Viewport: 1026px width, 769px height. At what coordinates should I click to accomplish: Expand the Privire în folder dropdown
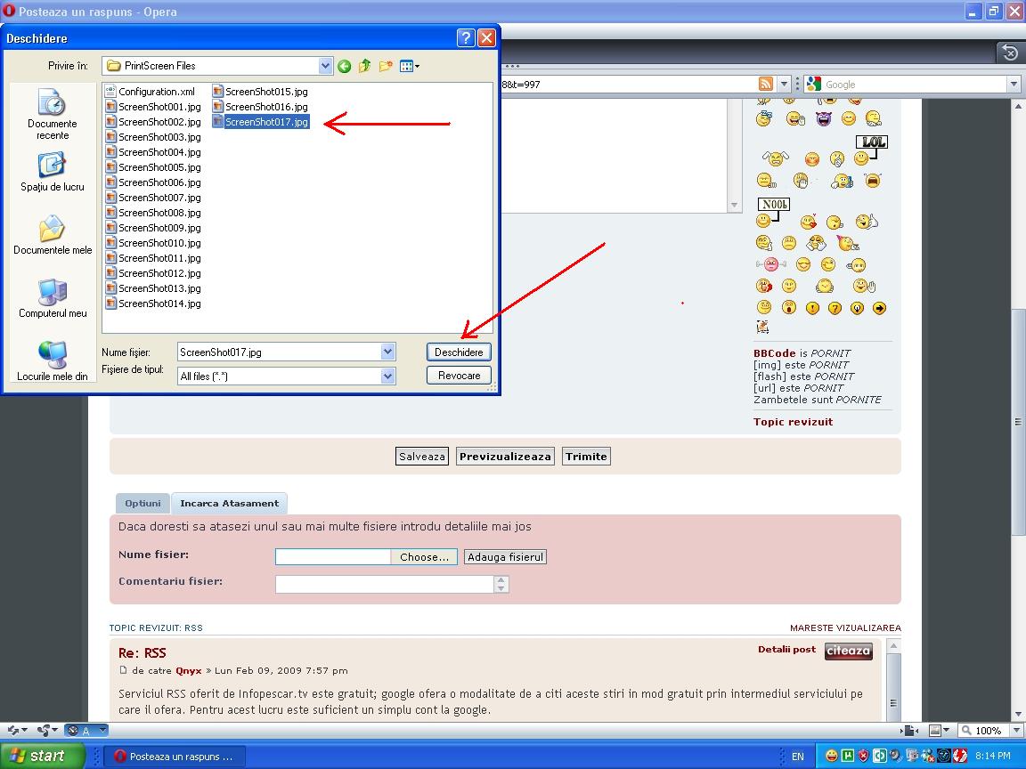click(325, 66)
